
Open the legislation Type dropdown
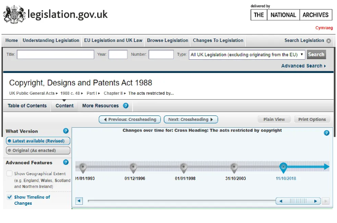247,55
